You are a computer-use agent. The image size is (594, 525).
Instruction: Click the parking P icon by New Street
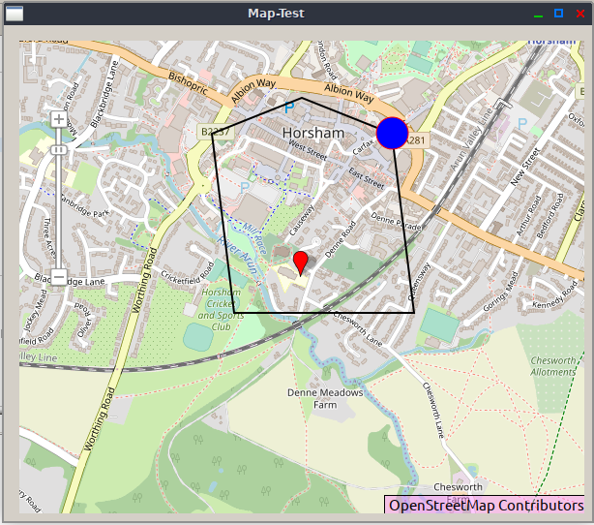[523, 123]
